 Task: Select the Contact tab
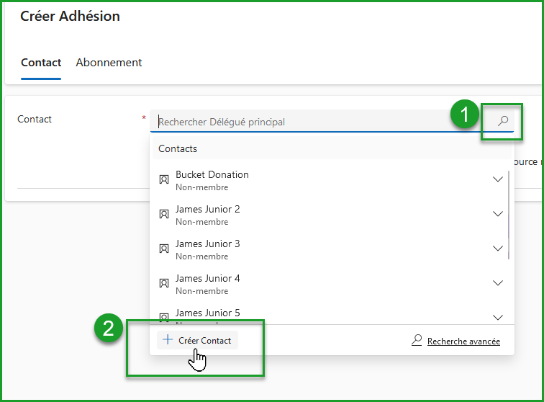click(x=41, y=63)
